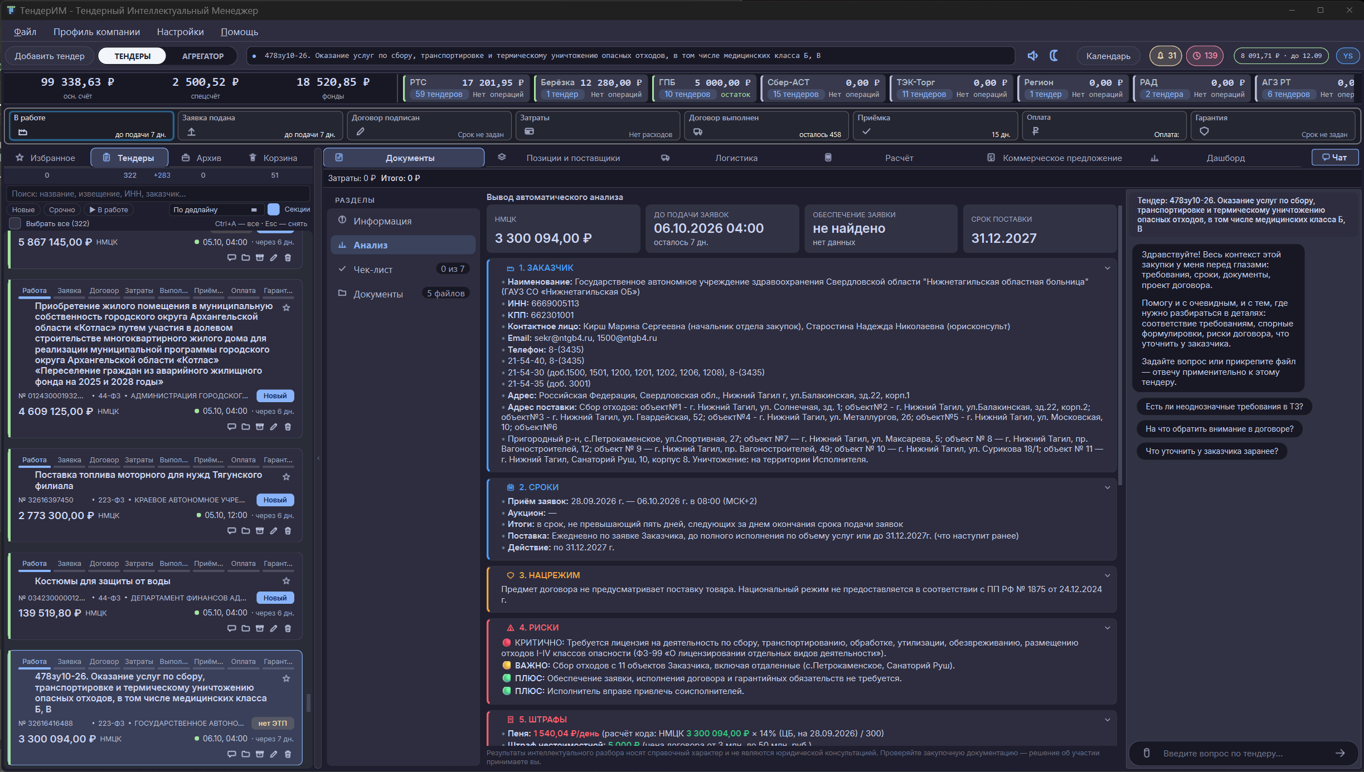Archive the 139 519,80 ₽ tender card
This screenshot has height=772, width=1364.
coord(260,628)
